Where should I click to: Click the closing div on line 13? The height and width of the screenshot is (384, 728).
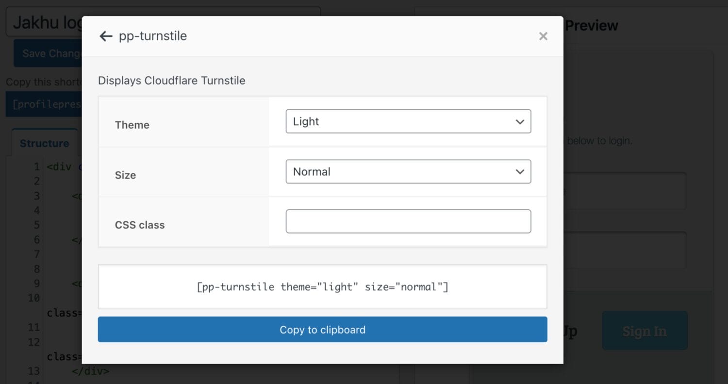90,371
